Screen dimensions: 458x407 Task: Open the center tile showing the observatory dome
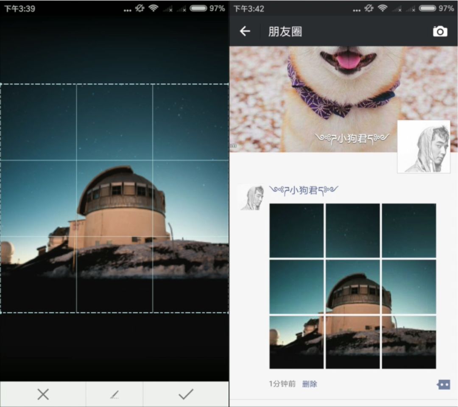352,287
